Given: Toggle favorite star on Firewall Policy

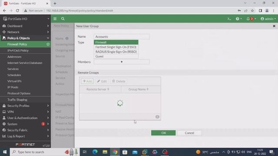Looking at the screenshot, I should (x=48, y=44).
